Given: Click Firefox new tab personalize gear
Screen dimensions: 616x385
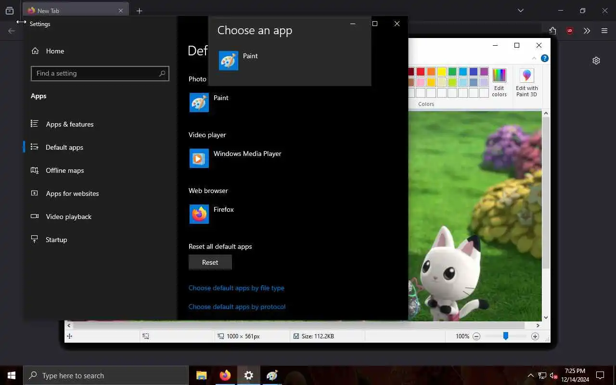Looking at the screenshot, I should point(596,61).
